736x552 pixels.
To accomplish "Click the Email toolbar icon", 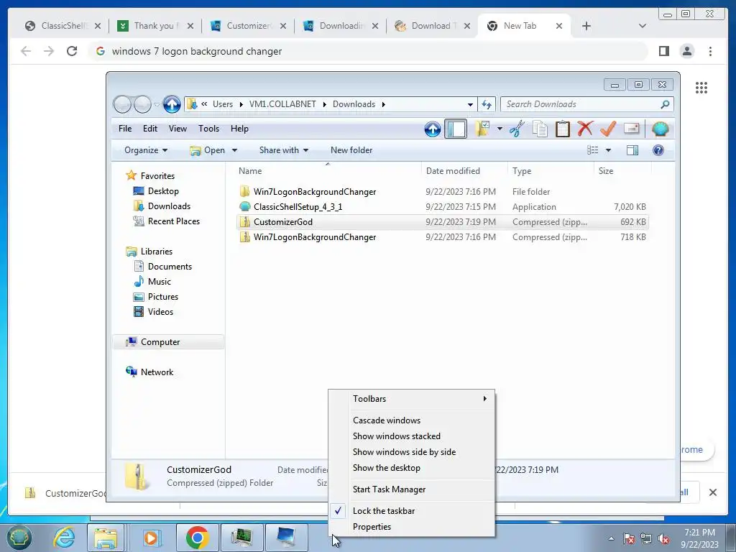I will point(631,128).
